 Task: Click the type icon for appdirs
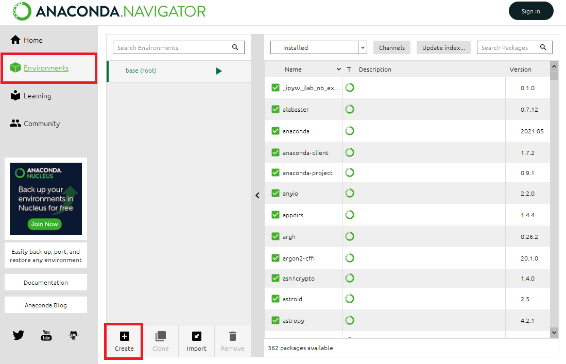[349, 215]
